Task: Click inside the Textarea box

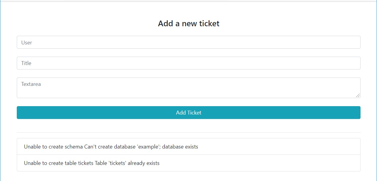Action: click(188, 89)
